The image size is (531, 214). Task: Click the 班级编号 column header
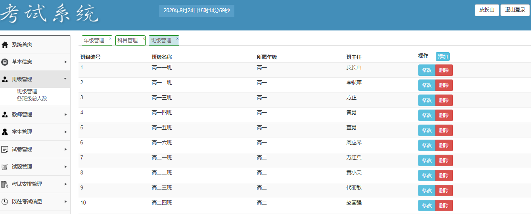pyautogui.click(x=90, y=57)
